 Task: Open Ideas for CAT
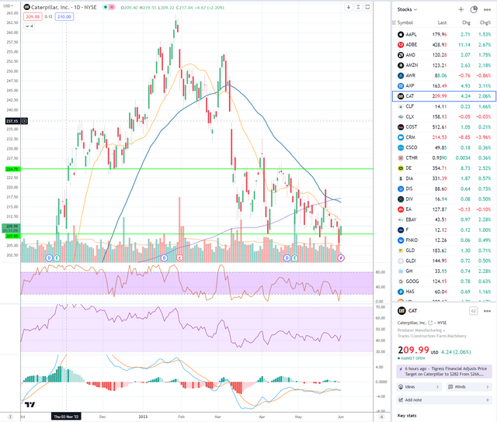point(419,387)
